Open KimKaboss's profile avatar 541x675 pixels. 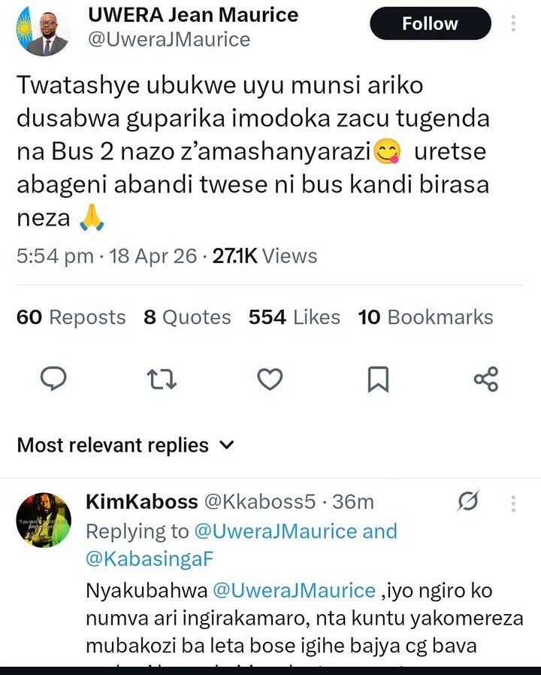click(x=44, y=520)
